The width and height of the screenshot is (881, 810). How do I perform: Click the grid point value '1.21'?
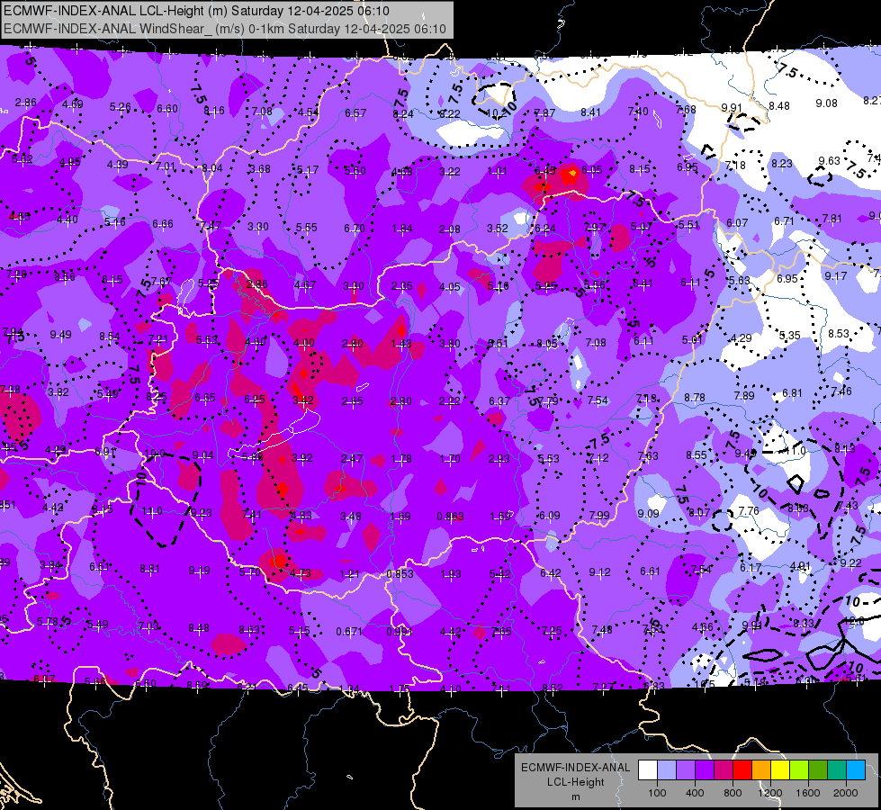(349, 573)
